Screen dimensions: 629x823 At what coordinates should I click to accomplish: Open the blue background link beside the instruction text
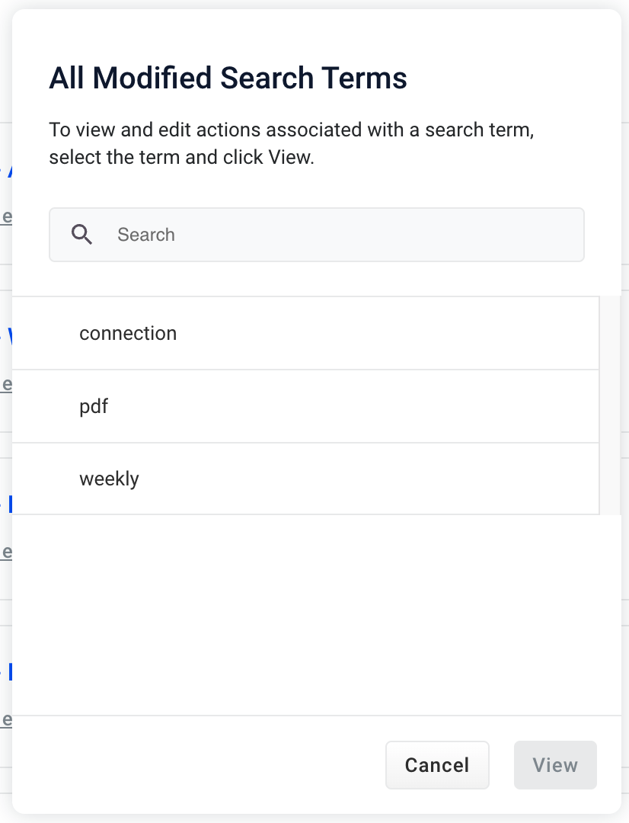[x=8, y=169]
